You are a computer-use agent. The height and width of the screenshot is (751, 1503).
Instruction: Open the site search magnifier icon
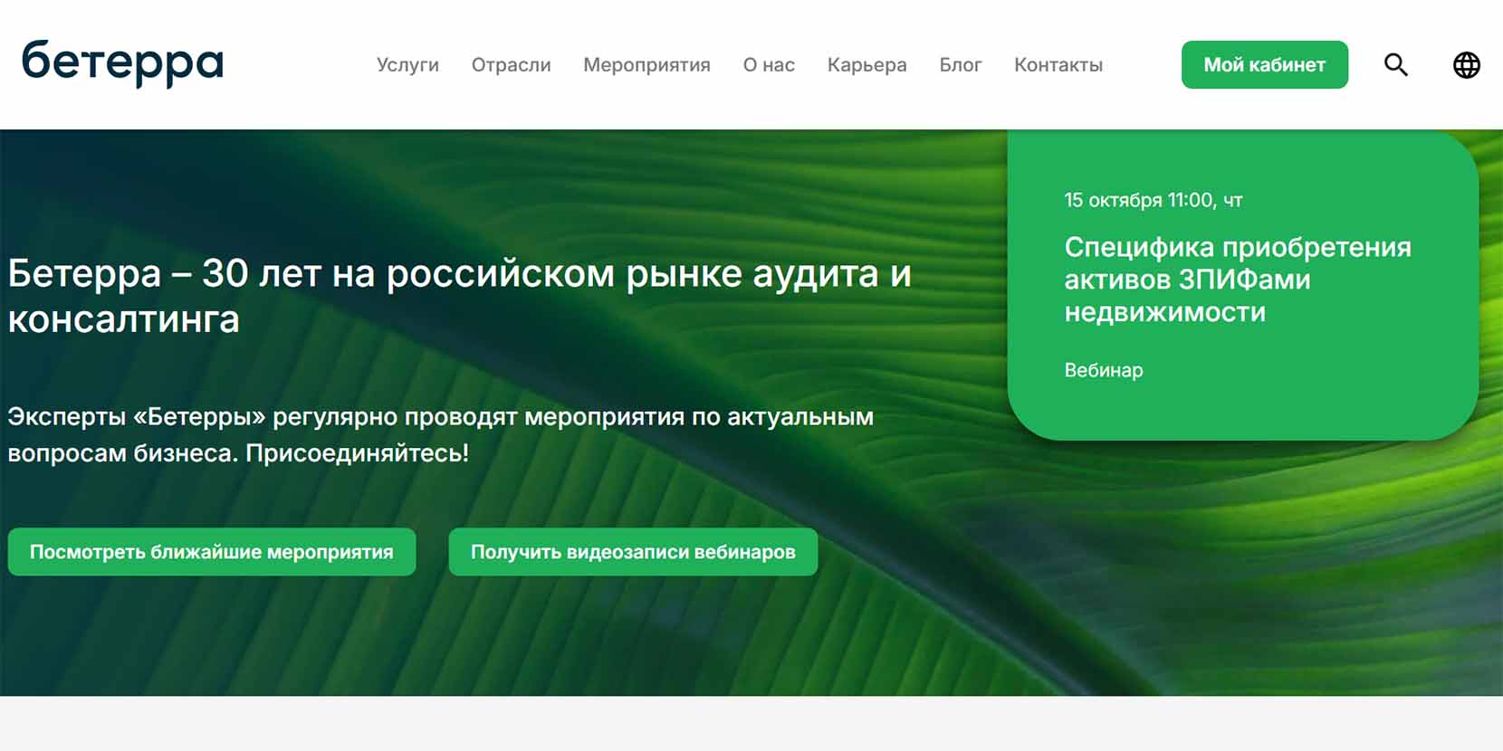tap(1395, 65)
